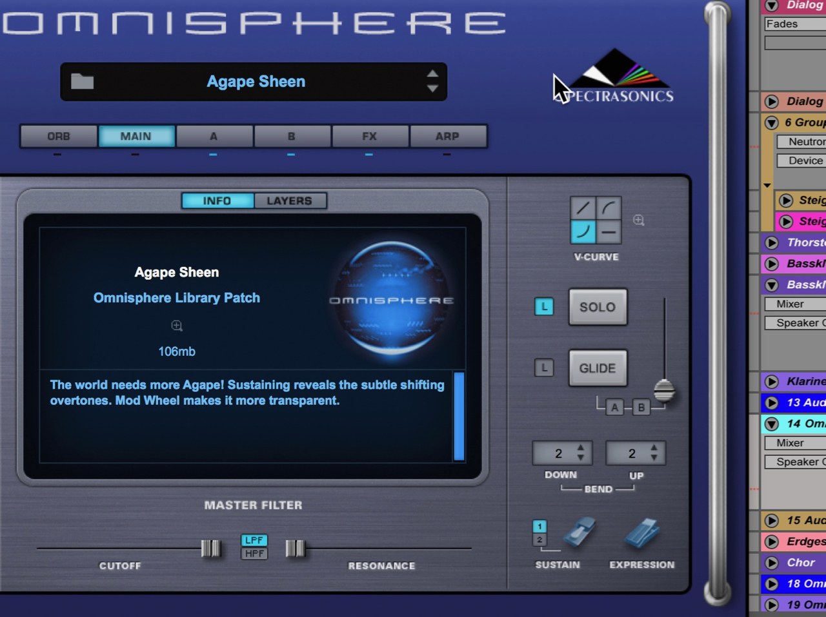Click the patch description blue scrollbar
This screenshot has height=617, width=826.
point(459,416)
